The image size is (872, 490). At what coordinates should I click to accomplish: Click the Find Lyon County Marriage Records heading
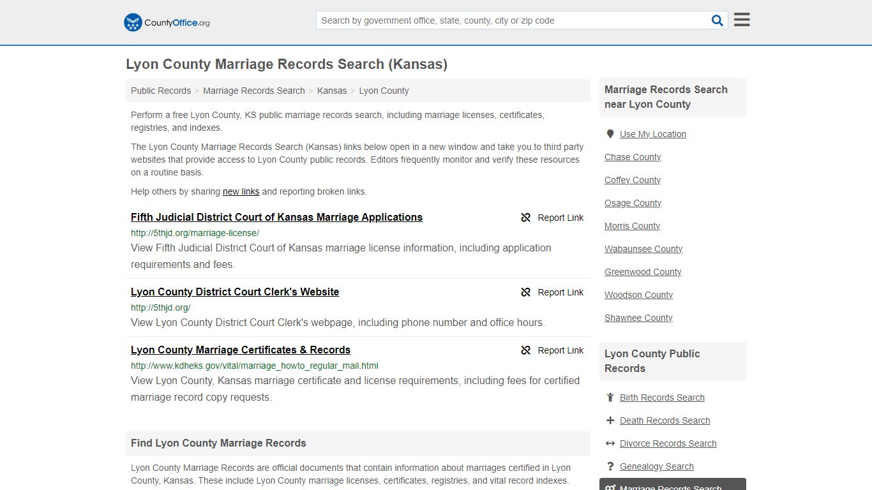218,443
